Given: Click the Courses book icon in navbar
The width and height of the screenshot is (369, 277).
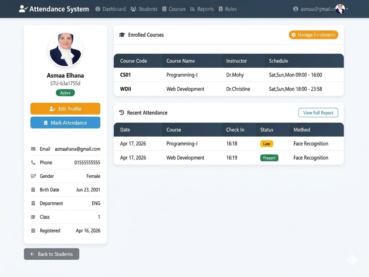Looking at the screenshot, I should (x=164, y=9).
